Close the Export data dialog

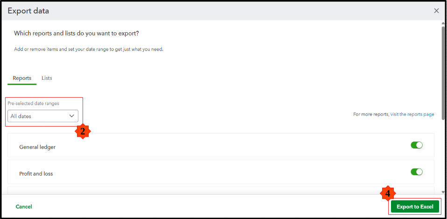[x=436, y=11]
